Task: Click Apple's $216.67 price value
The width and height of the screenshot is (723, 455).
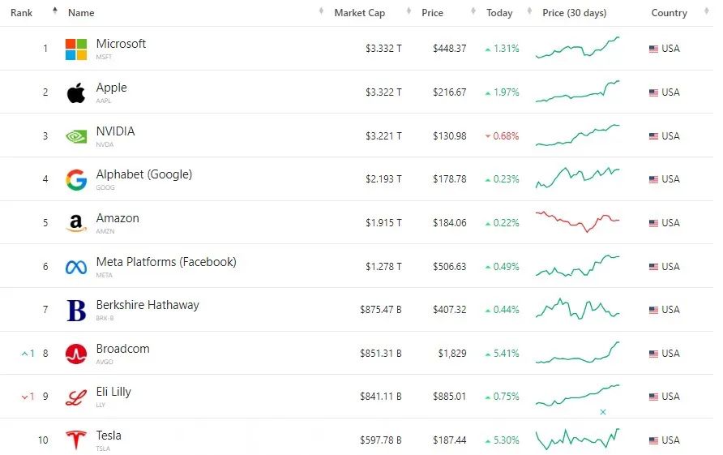Action: [x=449, y=92]
